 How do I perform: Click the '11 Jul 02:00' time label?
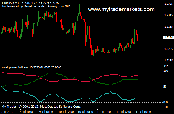coord(124,112)
